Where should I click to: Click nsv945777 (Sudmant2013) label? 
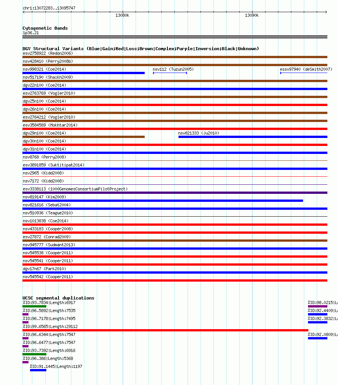49,245
